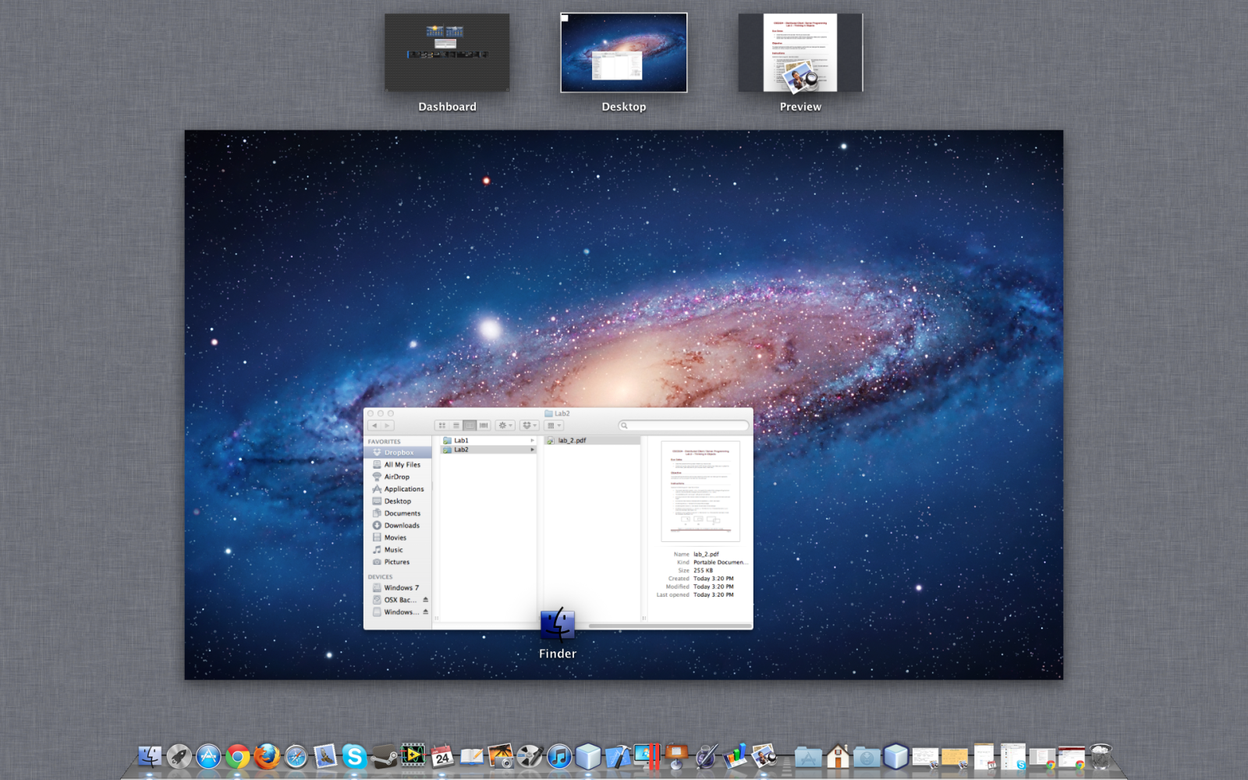Open the Downloads folder stack in Dock
1248x780 pixels.
pos(867,757)
